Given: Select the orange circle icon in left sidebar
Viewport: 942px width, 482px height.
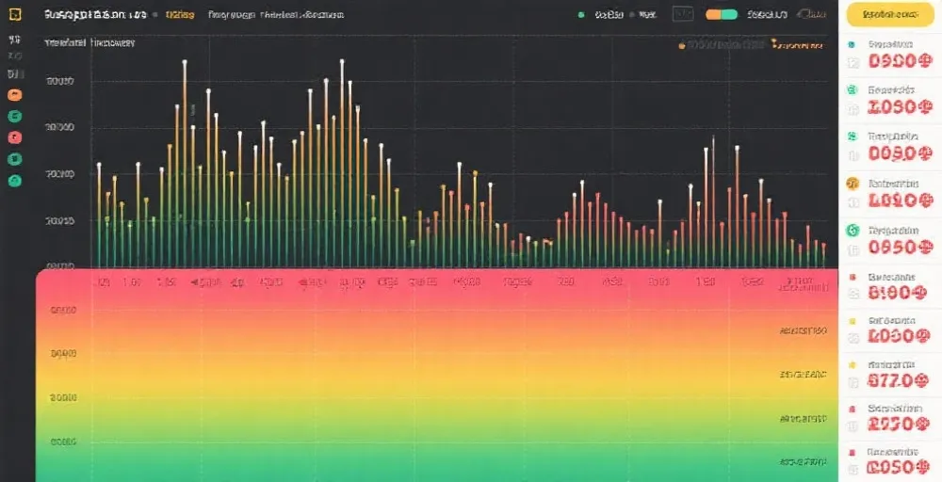Looking at the screenshot, I should coord(14,95).
